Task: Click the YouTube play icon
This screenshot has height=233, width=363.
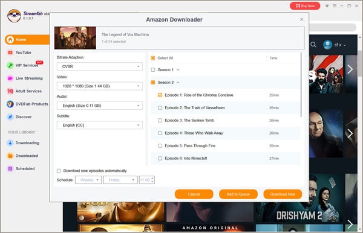Action: tap(10, 53)
